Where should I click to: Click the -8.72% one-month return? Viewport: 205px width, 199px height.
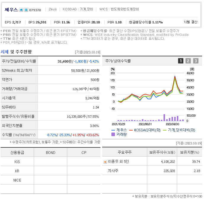pos(52,135)
